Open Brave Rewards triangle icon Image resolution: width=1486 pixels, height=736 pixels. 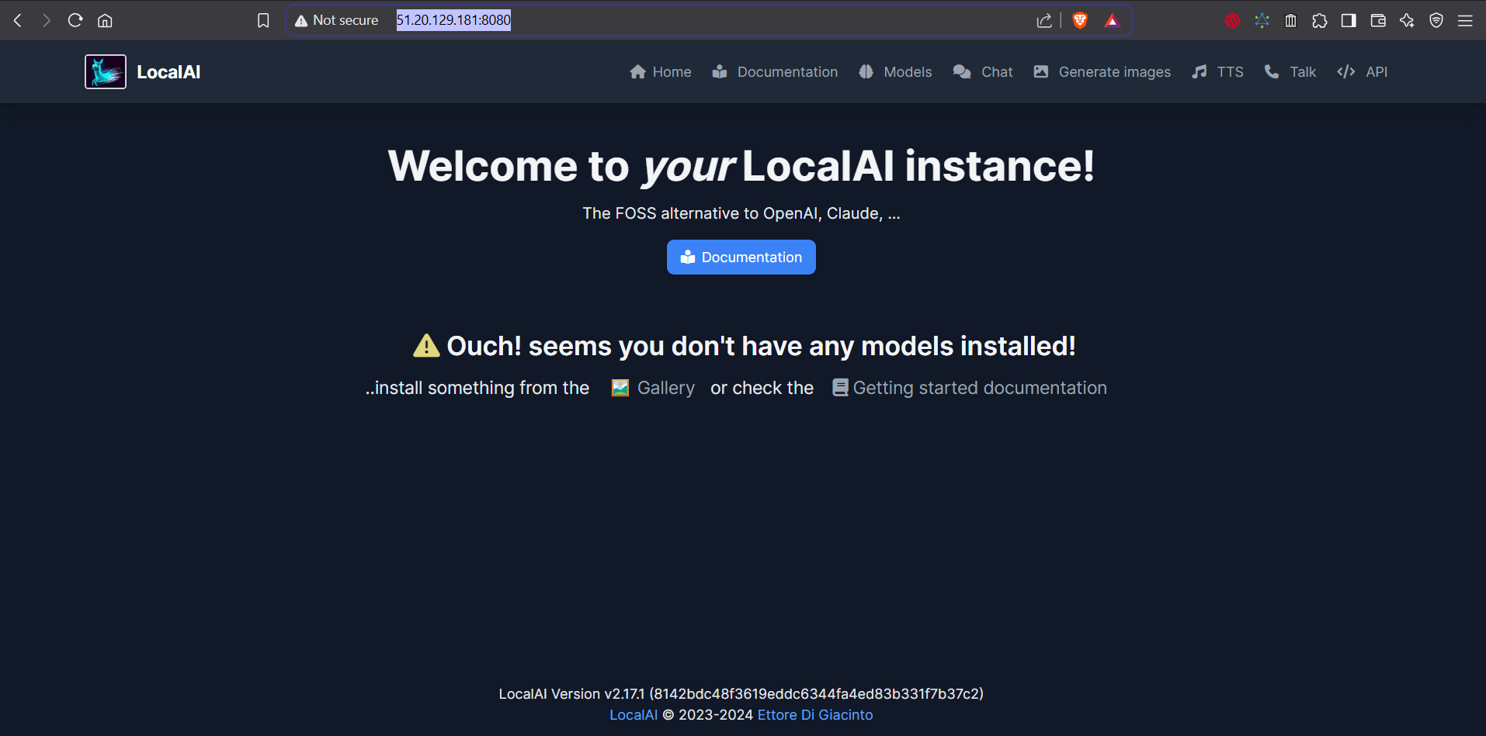coord(1113,20)
